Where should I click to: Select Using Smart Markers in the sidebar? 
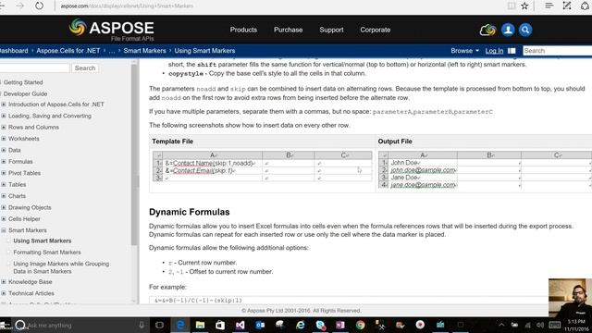[x=43, y=240]
